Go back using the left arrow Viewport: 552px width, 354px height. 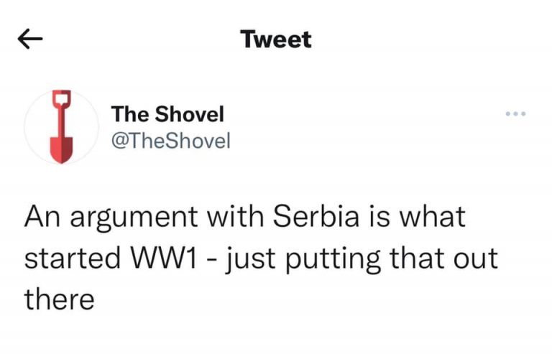click(30, 39)
